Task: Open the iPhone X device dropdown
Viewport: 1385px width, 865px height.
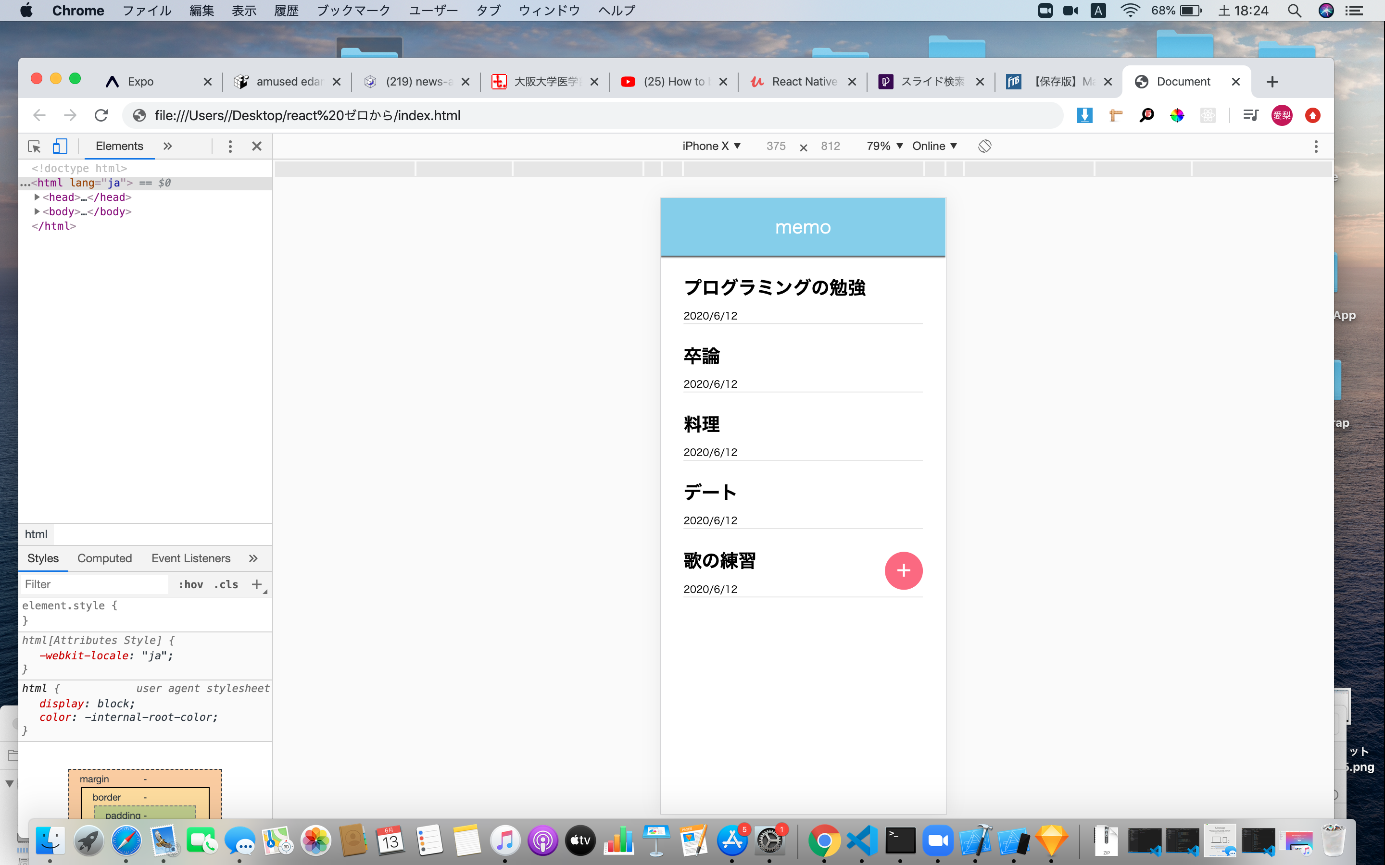Action: [711, 146]
